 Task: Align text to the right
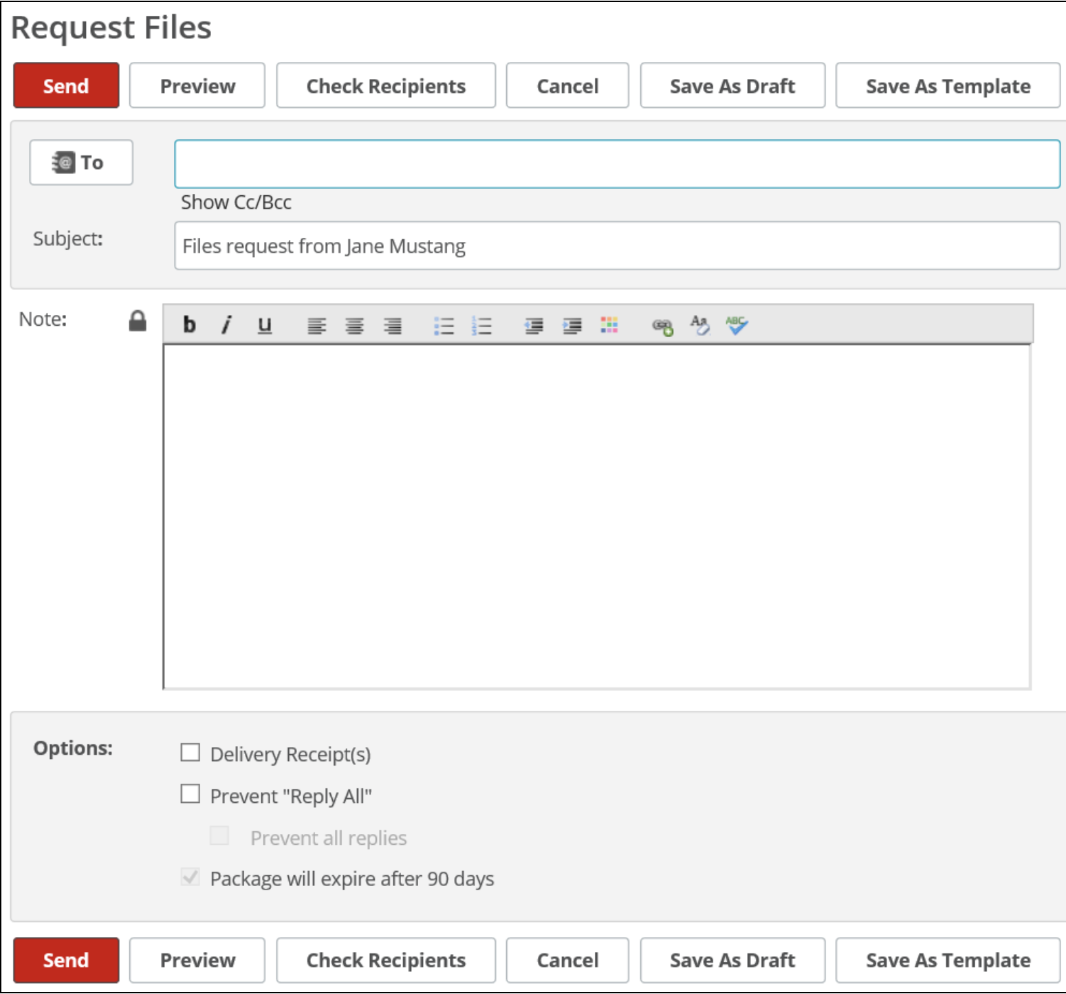[x=393, y=324]
